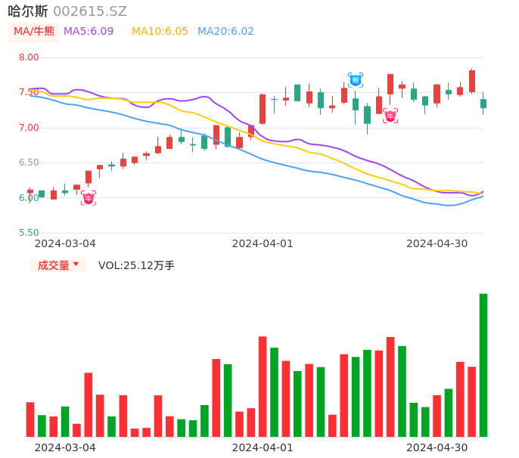
Task: Click the pink bull marker near 7.20
Action: [390, 116]
